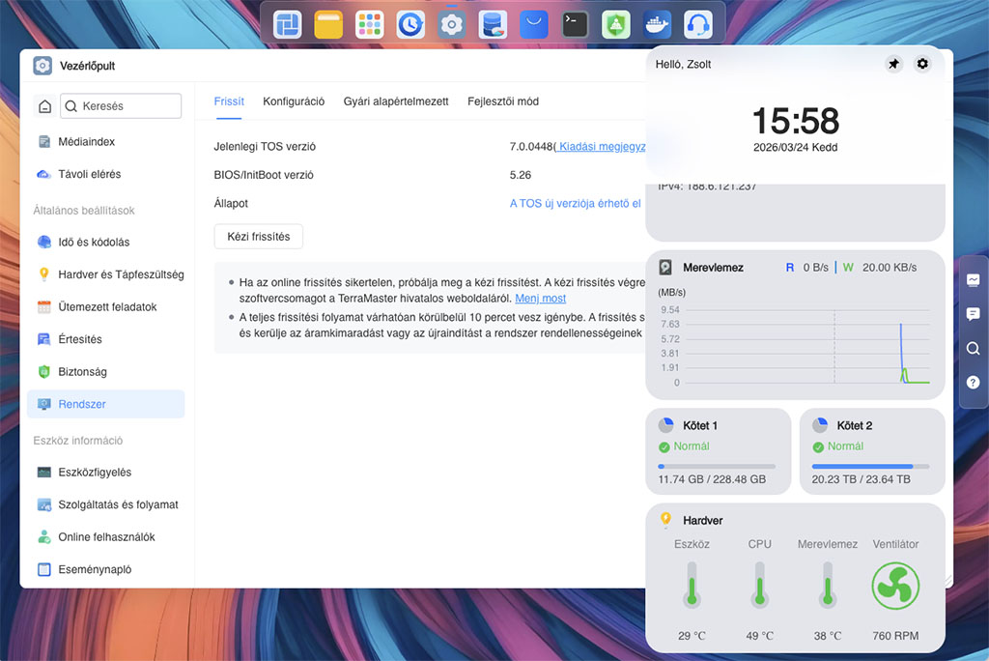
Task: Open the green security shield dock app
Action: 615,24
